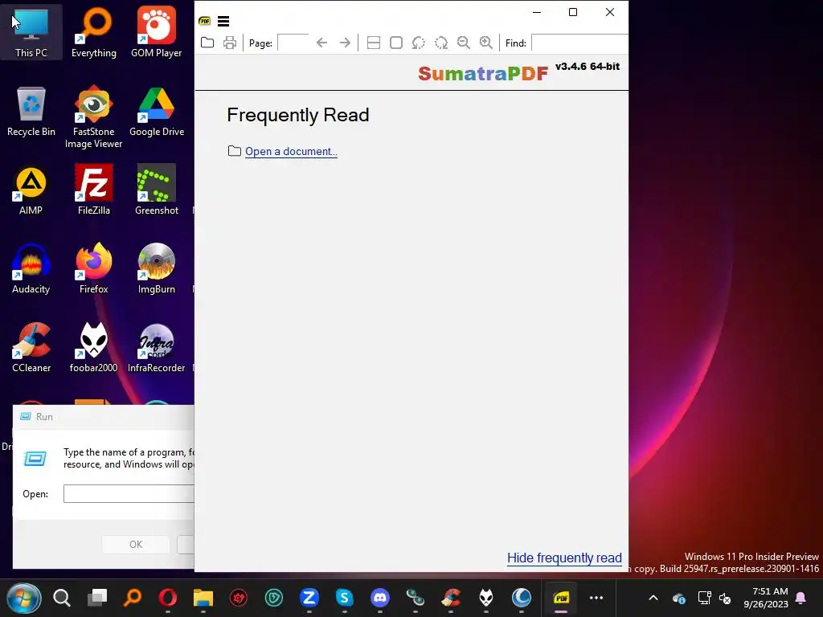This screenshot has height=617, width=823.
Task: Open taskbar Search magnifier
Action: click(x=61, y=598)
